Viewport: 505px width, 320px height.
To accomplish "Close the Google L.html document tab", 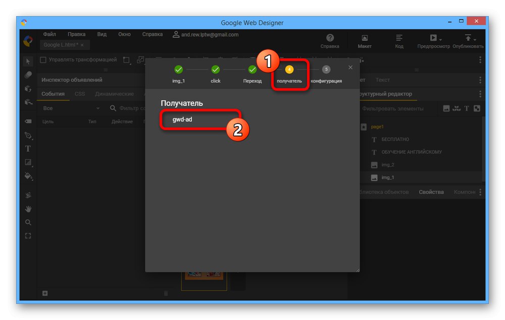I will coord(82,45).
